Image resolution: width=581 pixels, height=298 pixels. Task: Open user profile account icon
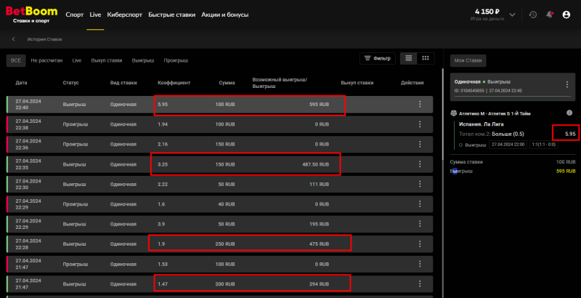[566, 15]
